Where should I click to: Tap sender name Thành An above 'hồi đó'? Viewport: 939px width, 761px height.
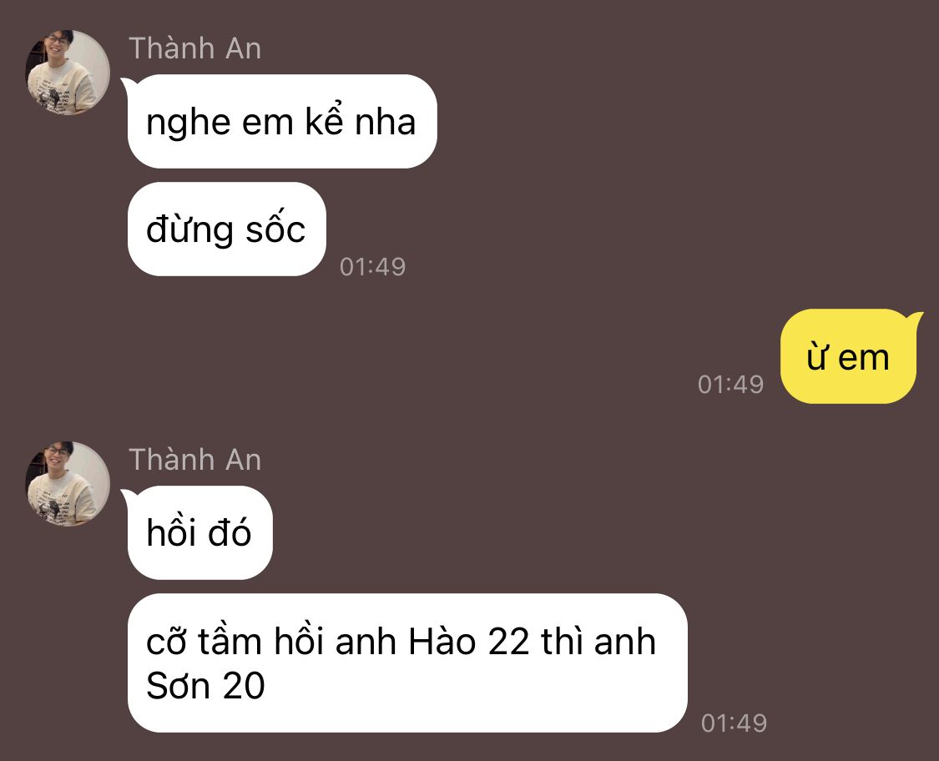[x=195, y=460]
